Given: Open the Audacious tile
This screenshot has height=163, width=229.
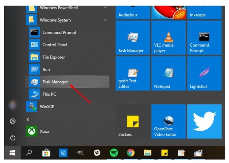Looking at the screenshot, I should pyautogui.click(x=133, y=12).
